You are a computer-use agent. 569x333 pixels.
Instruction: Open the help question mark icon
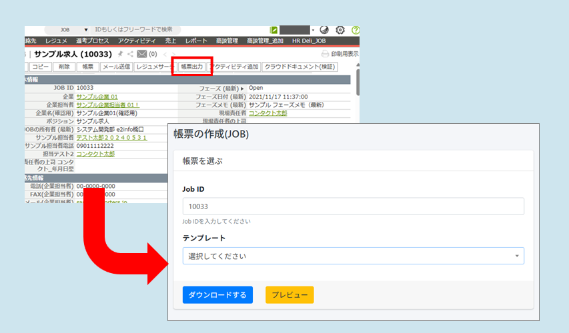[356, 30]
